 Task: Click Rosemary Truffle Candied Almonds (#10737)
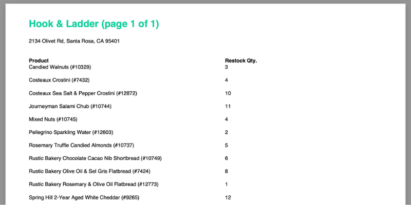tap(81, 146)
